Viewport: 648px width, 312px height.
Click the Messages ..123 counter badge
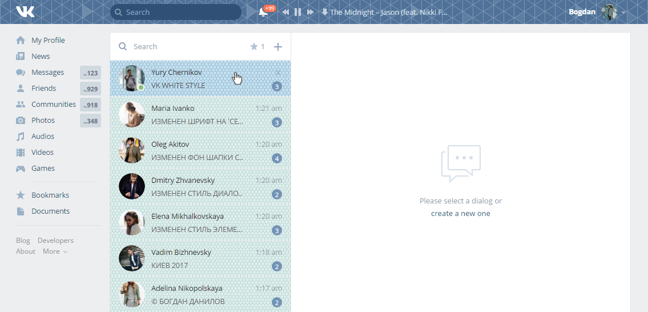coord(91,73)
